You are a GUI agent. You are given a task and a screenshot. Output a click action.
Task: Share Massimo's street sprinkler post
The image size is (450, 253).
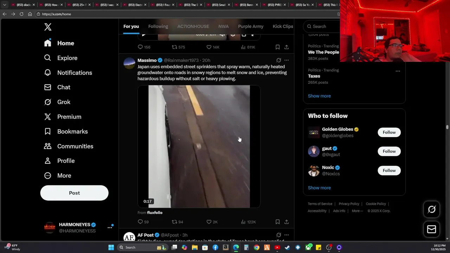(287, 222)
